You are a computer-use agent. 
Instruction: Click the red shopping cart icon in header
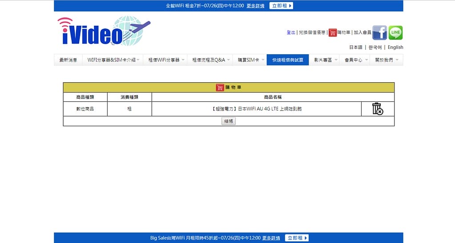[x=333, y=32]
